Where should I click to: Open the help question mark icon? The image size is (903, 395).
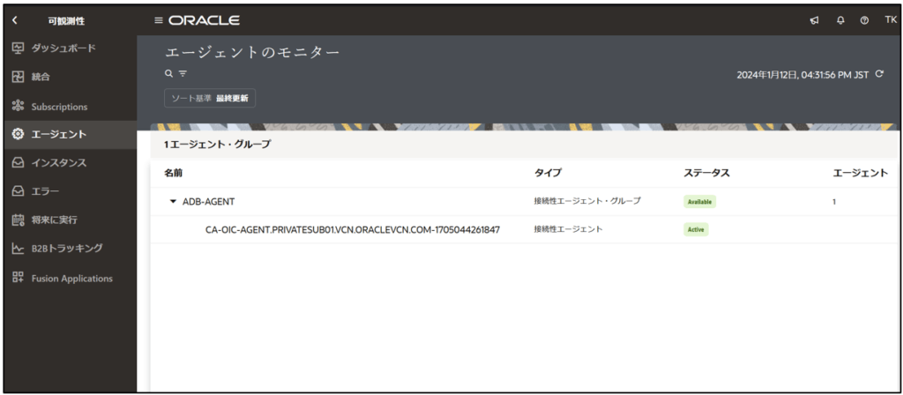click(864, 21)
